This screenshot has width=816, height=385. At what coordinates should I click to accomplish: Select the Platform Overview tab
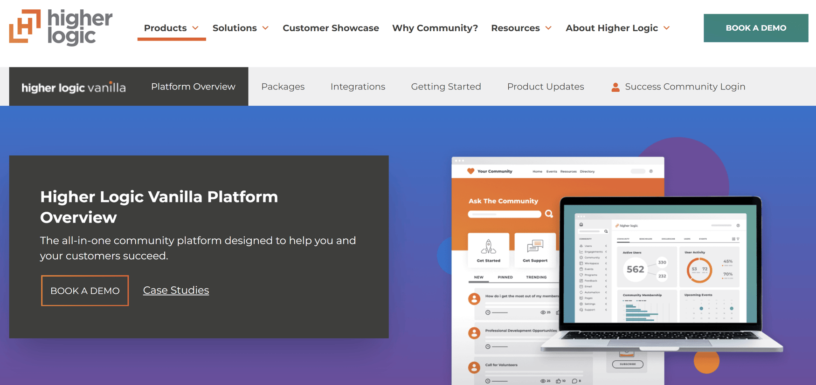coord(193,87)
